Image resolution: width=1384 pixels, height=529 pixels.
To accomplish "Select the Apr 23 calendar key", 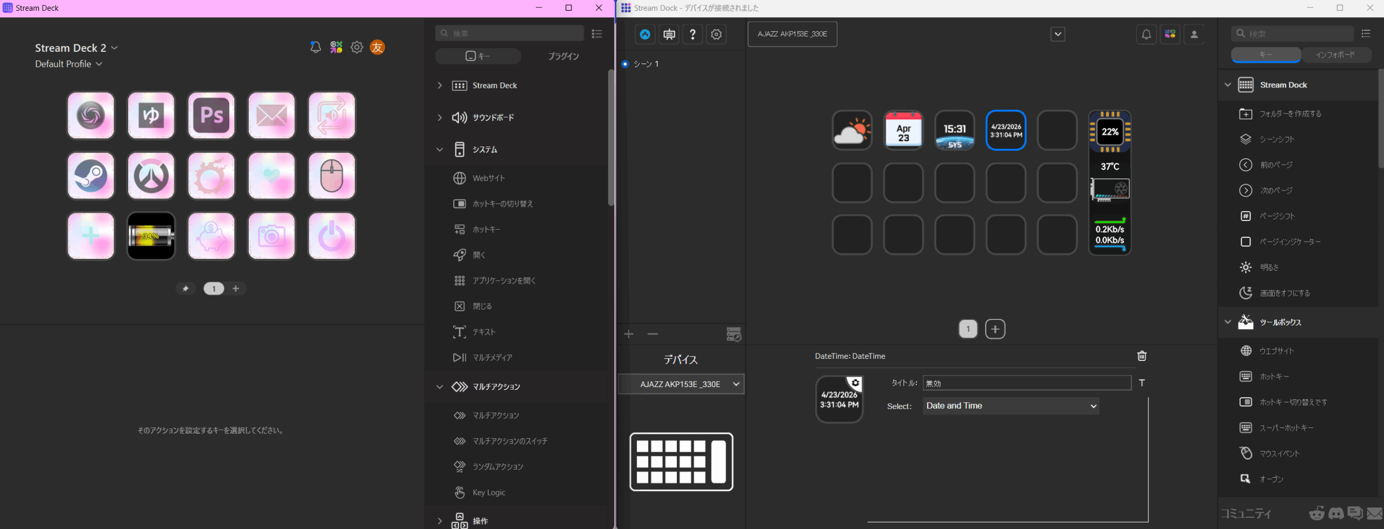I will (x=903, y=130).
